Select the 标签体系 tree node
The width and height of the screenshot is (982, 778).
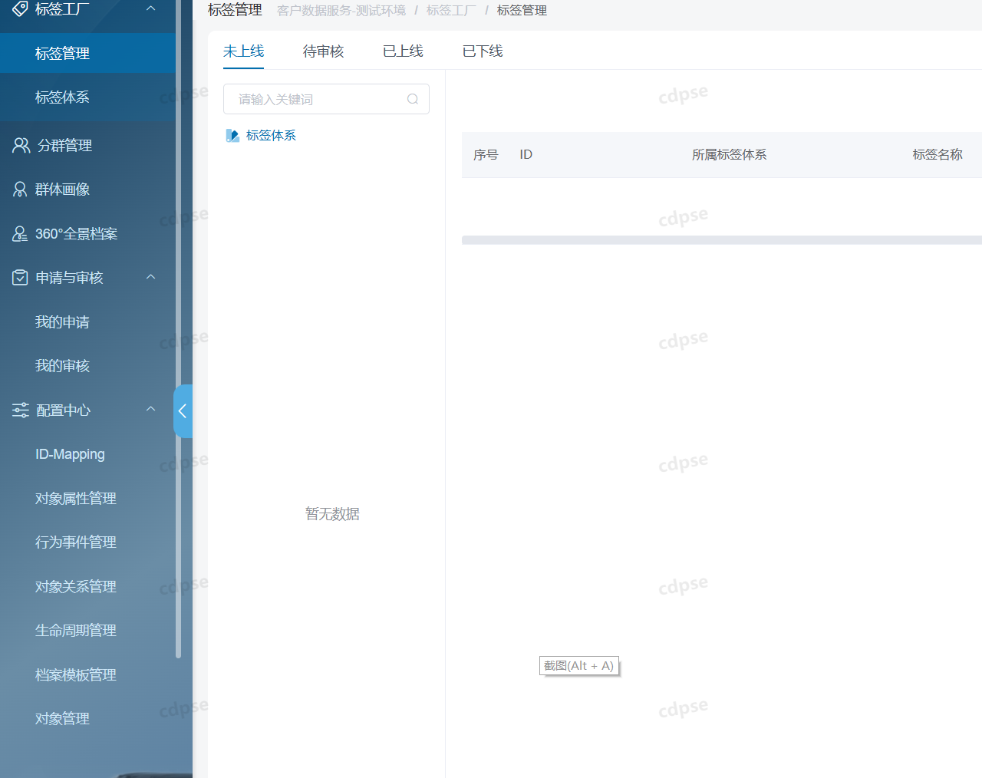tap(271, 136)
